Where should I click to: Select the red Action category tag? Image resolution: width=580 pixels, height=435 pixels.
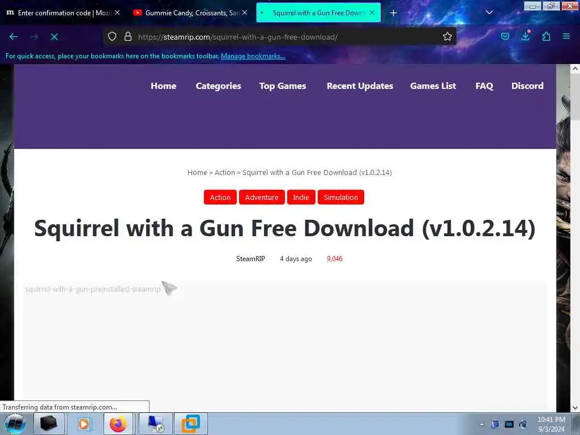[220, 197]
